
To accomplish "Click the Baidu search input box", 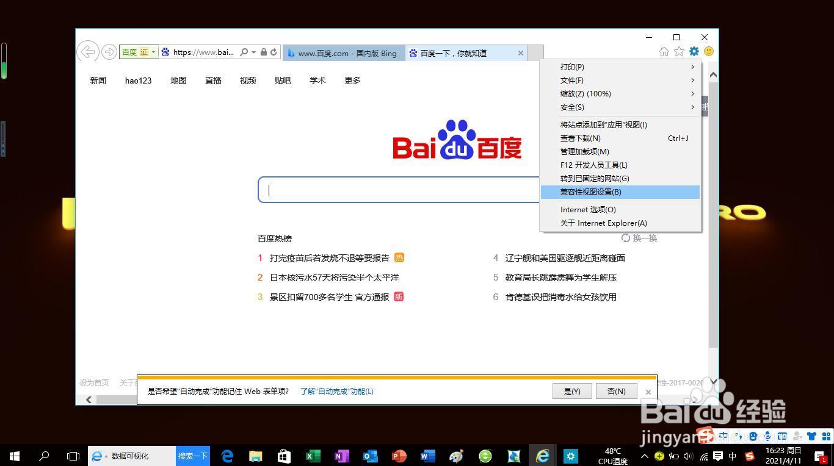I will pos(399,190).
